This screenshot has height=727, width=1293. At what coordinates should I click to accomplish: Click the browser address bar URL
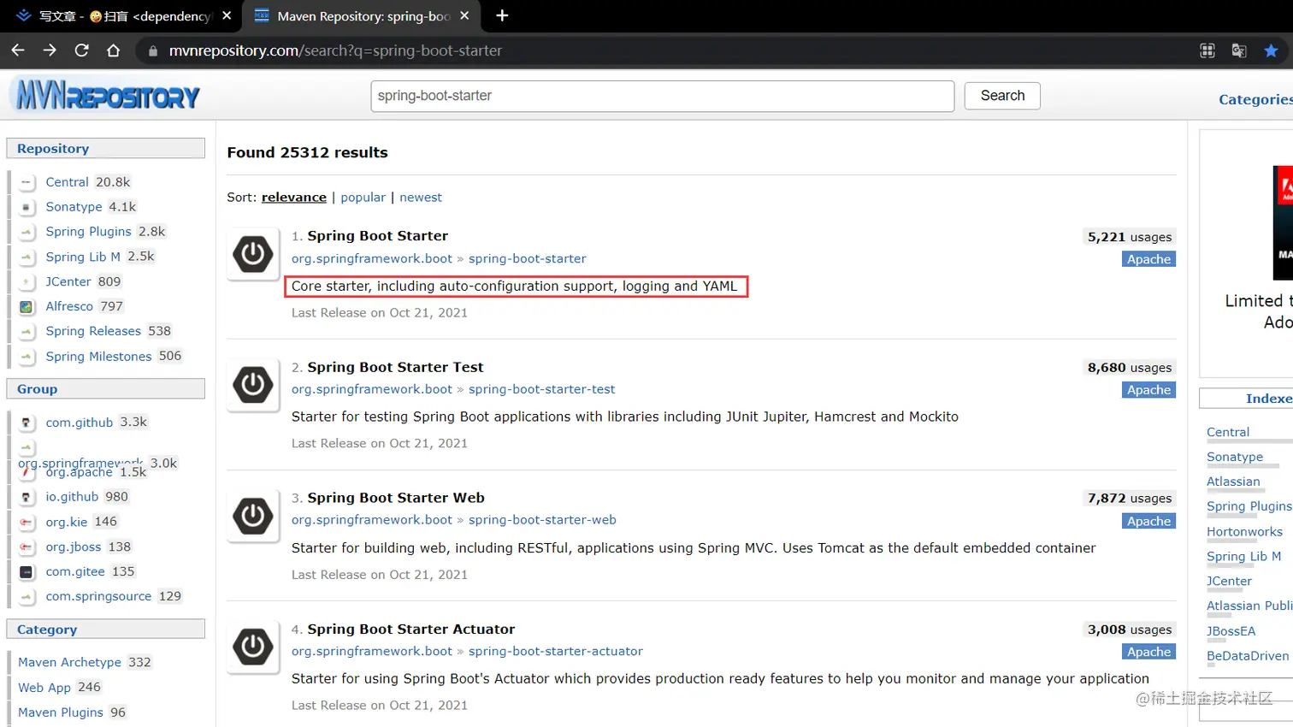(x=335, y=50)
